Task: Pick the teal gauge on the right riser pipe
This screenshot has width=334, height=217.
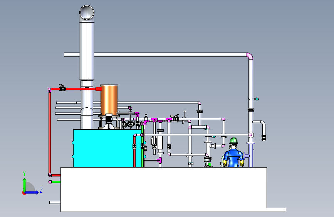Action: click(x=257, y=99)
